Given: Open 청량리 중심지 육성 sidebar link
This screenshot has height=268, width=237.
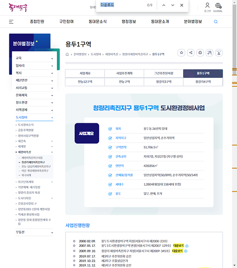Looking at the screenshot, I should pyautogui.click(x=29, y=193).
